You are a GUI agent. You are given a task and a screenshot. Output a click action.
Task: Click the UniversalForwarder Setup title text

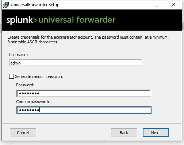[x=35, y=5]
